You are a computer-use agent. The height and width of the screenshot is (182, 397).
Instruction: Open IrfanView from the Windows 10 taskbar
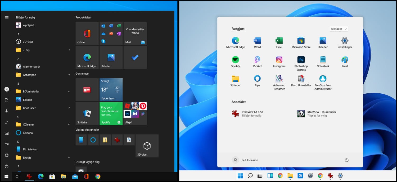(29, 176)
